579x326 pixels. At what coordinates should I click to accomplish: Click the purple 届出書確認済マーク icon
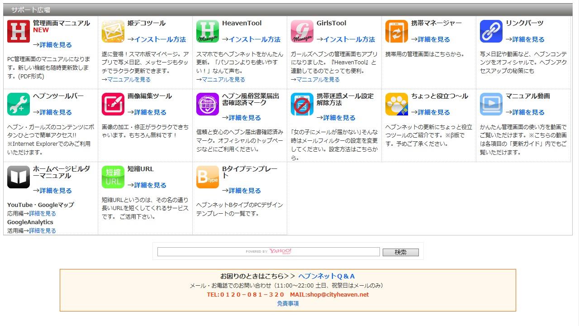point(208,104)
